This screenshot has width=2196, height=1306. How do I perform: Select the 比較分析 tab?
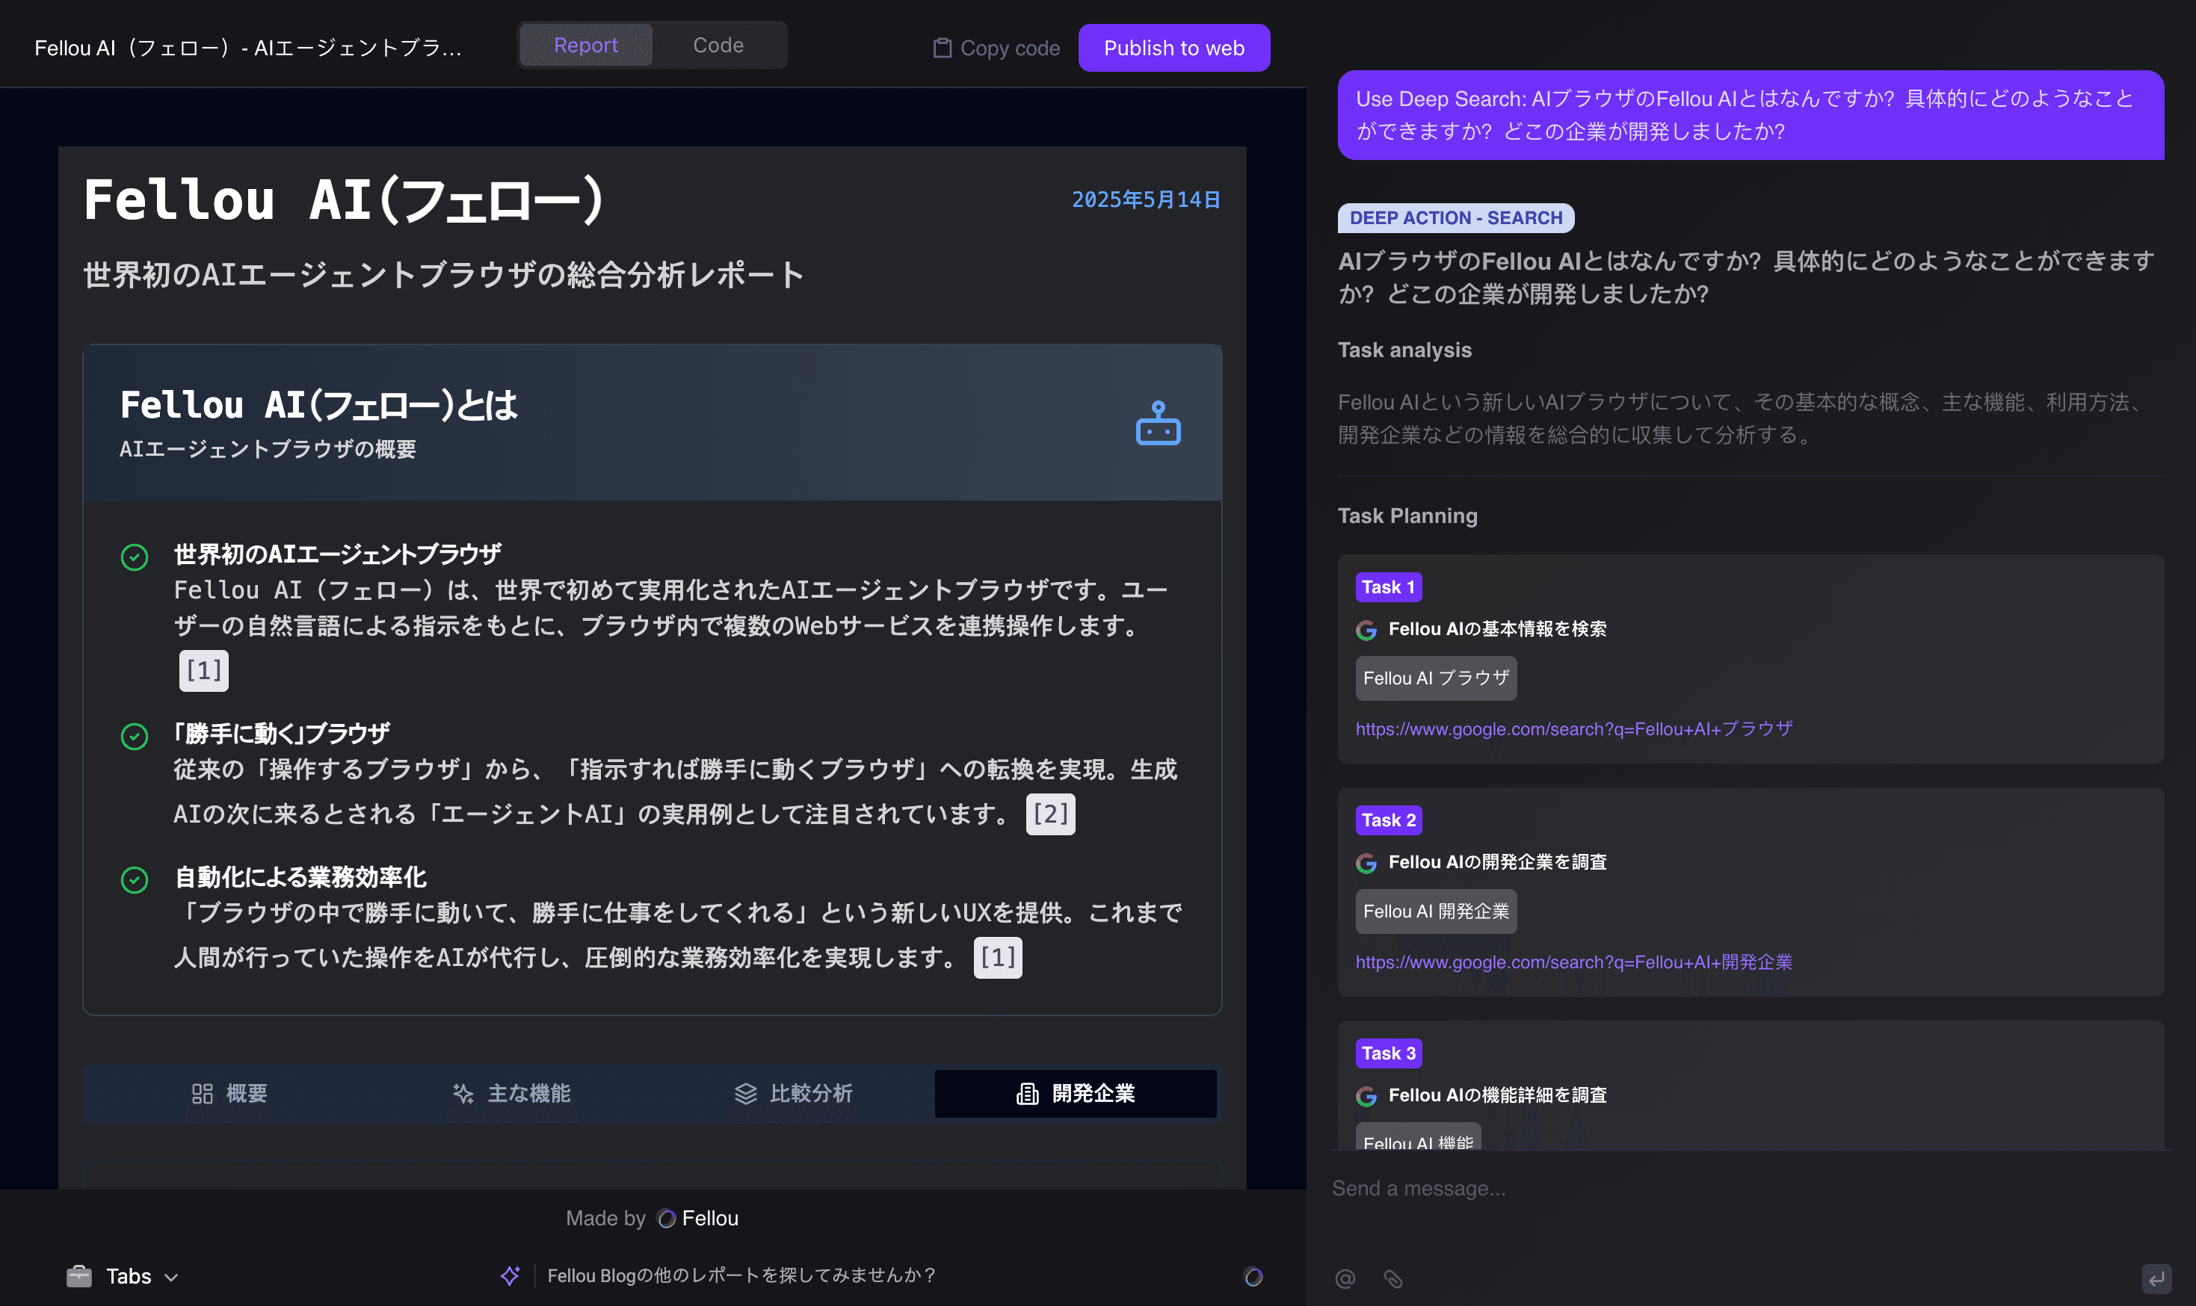click(x=793, y=1093)
